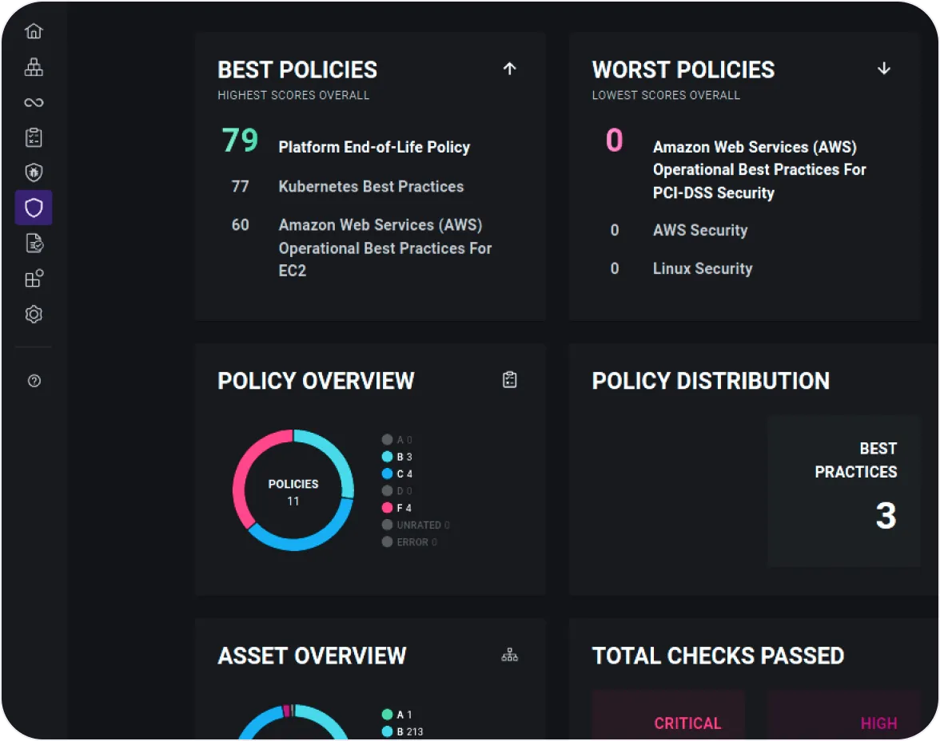Open the Help question mark icon
Viewport: 940px width, 741px height.
[34, 381]
